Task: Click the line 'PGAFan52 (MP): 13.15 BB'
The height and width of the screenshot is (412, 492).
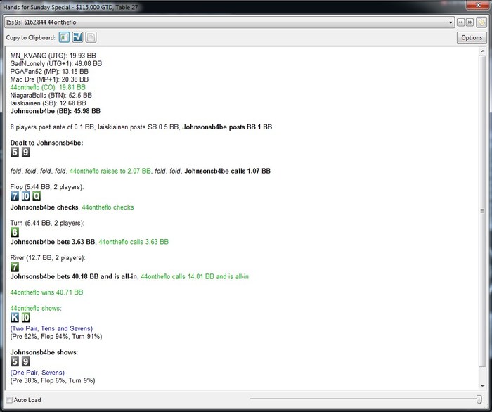Action: [x=49, y=72]
